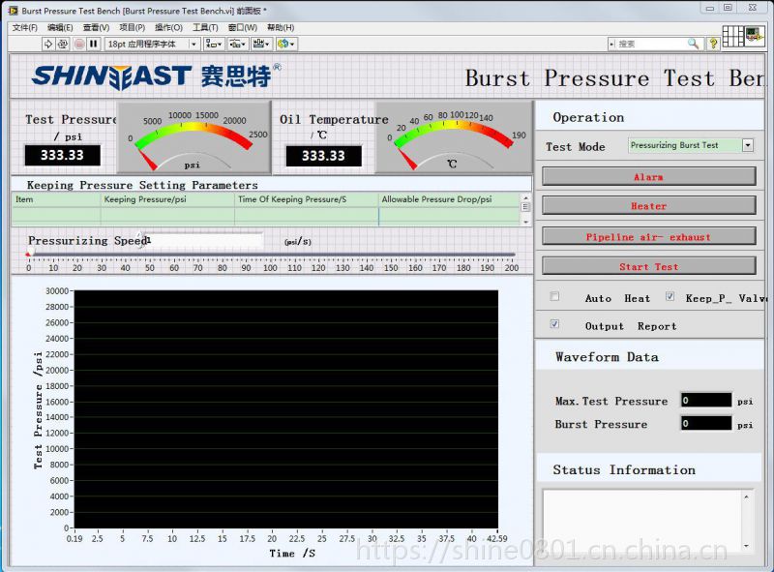Click the Status Information scroll-up arrow
Viewport: 774px width, 572px height.
click(x=746, y=497)
